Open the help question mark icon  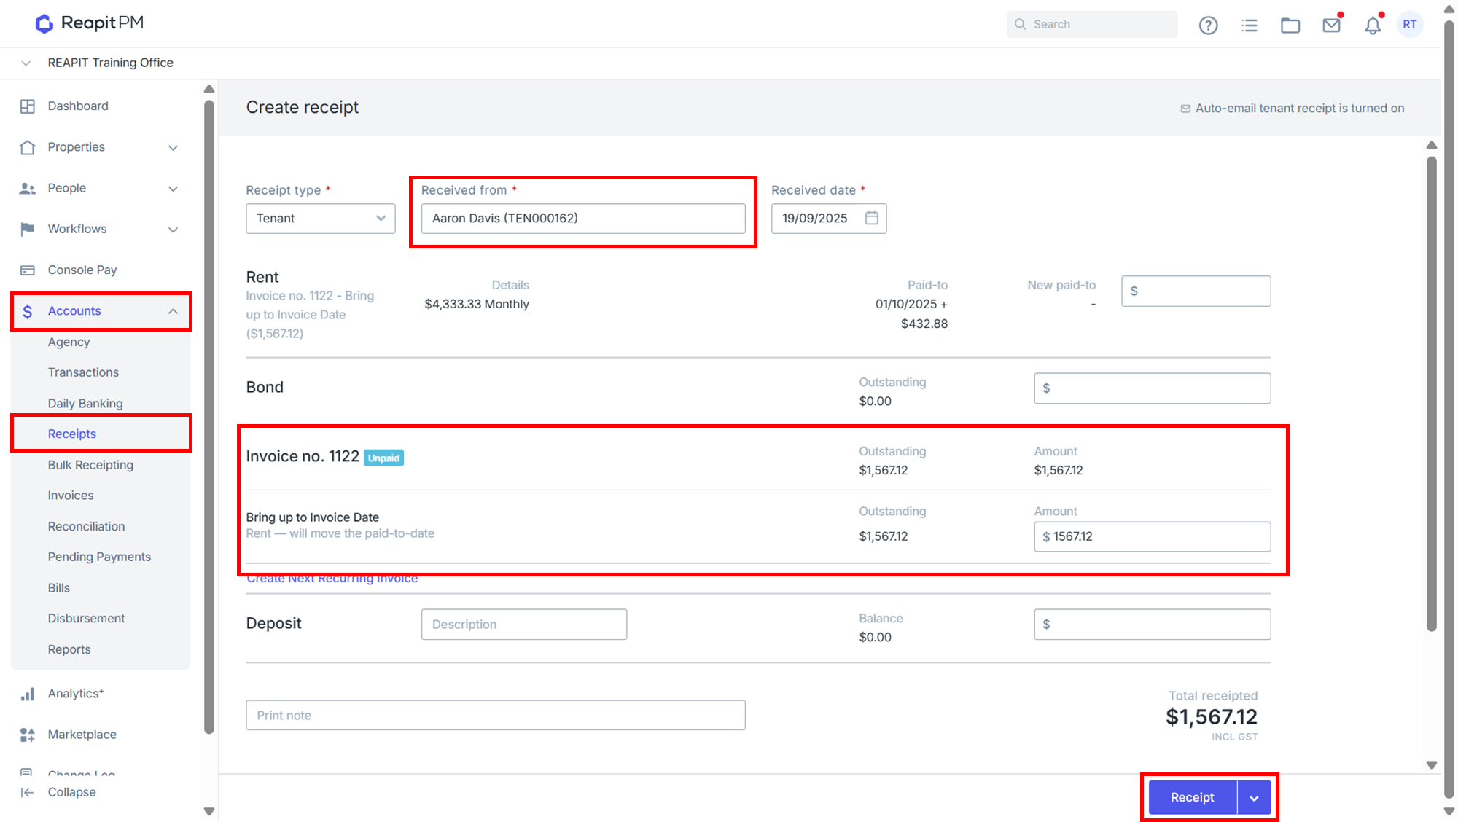tap(1208, 26)
